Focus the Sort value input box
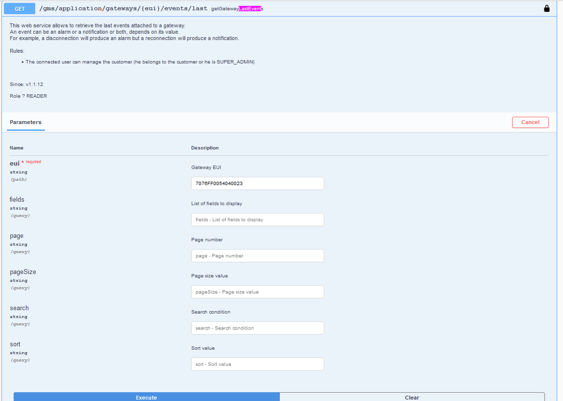This screenshot has width=563, height=401. pyautogui.click(x=257, y=364)
